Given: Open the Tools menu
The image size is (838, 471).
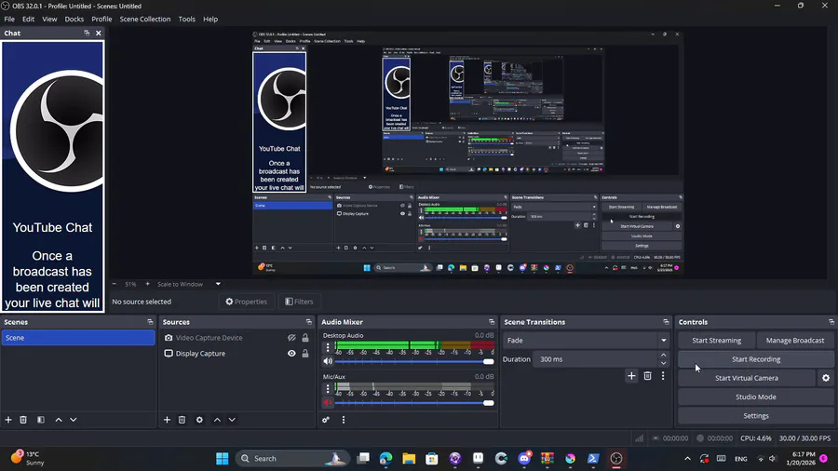Looking at the screenshot, I should [186, 19].
